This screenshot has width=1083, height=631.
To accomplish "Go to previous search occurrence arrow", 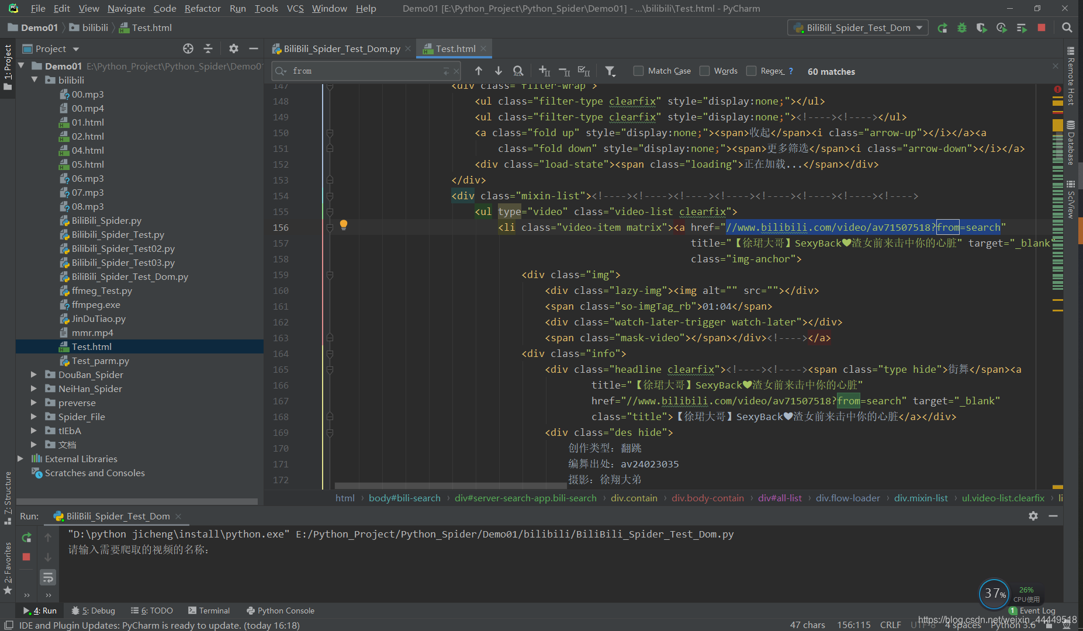I will pos(479,71).
